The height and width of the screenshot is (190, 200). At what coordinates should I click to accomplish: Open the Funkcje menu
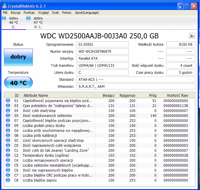tap(29, 13)
